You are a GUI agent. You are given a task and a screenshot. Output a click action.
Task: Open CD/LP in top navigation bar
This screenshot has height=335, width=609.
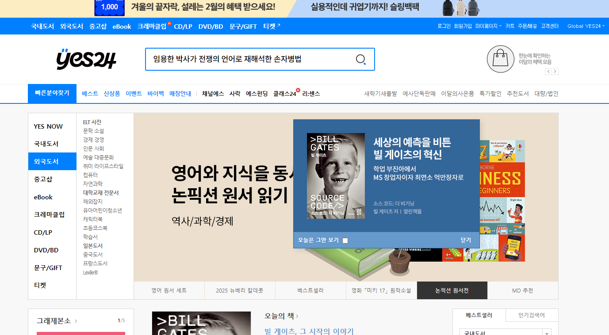(183, 26)
